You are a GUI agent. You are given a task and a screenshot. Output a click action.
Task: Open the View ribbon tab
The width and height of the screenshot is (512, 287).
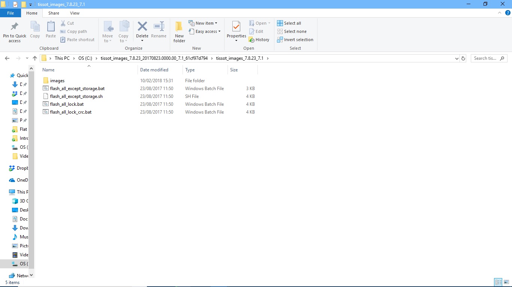coord(75,13)
